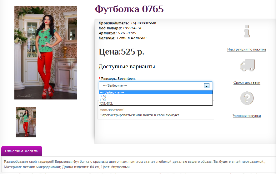Open the Инструкция по покупке link

pyautogui.click(x=247, y=49)
